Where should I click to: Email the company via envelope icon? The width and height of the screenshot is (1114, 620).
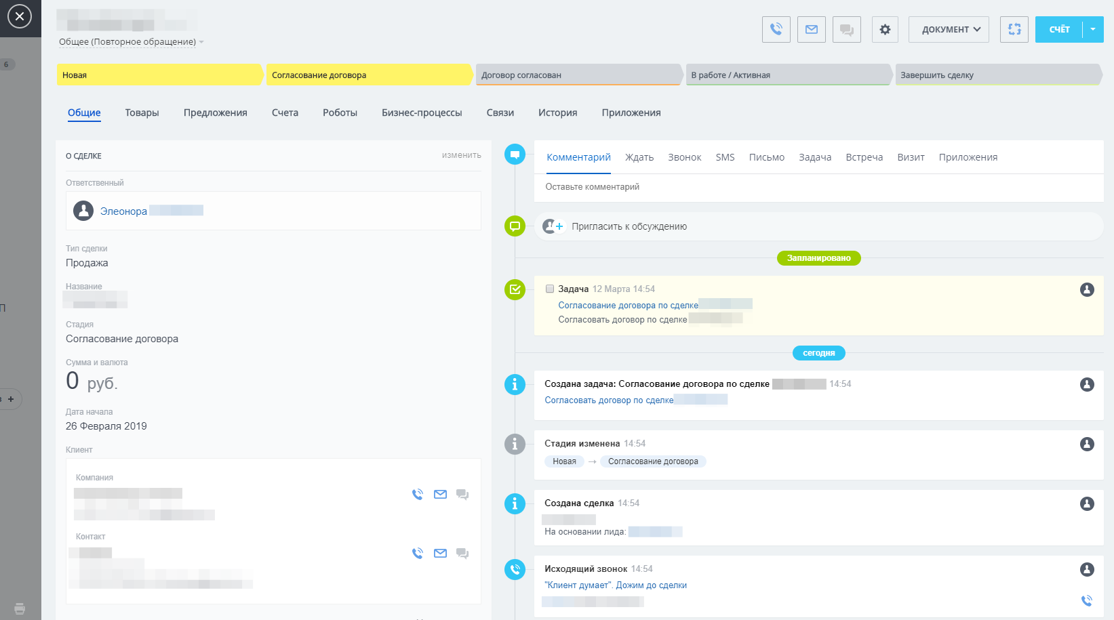(x=440, y=495)
